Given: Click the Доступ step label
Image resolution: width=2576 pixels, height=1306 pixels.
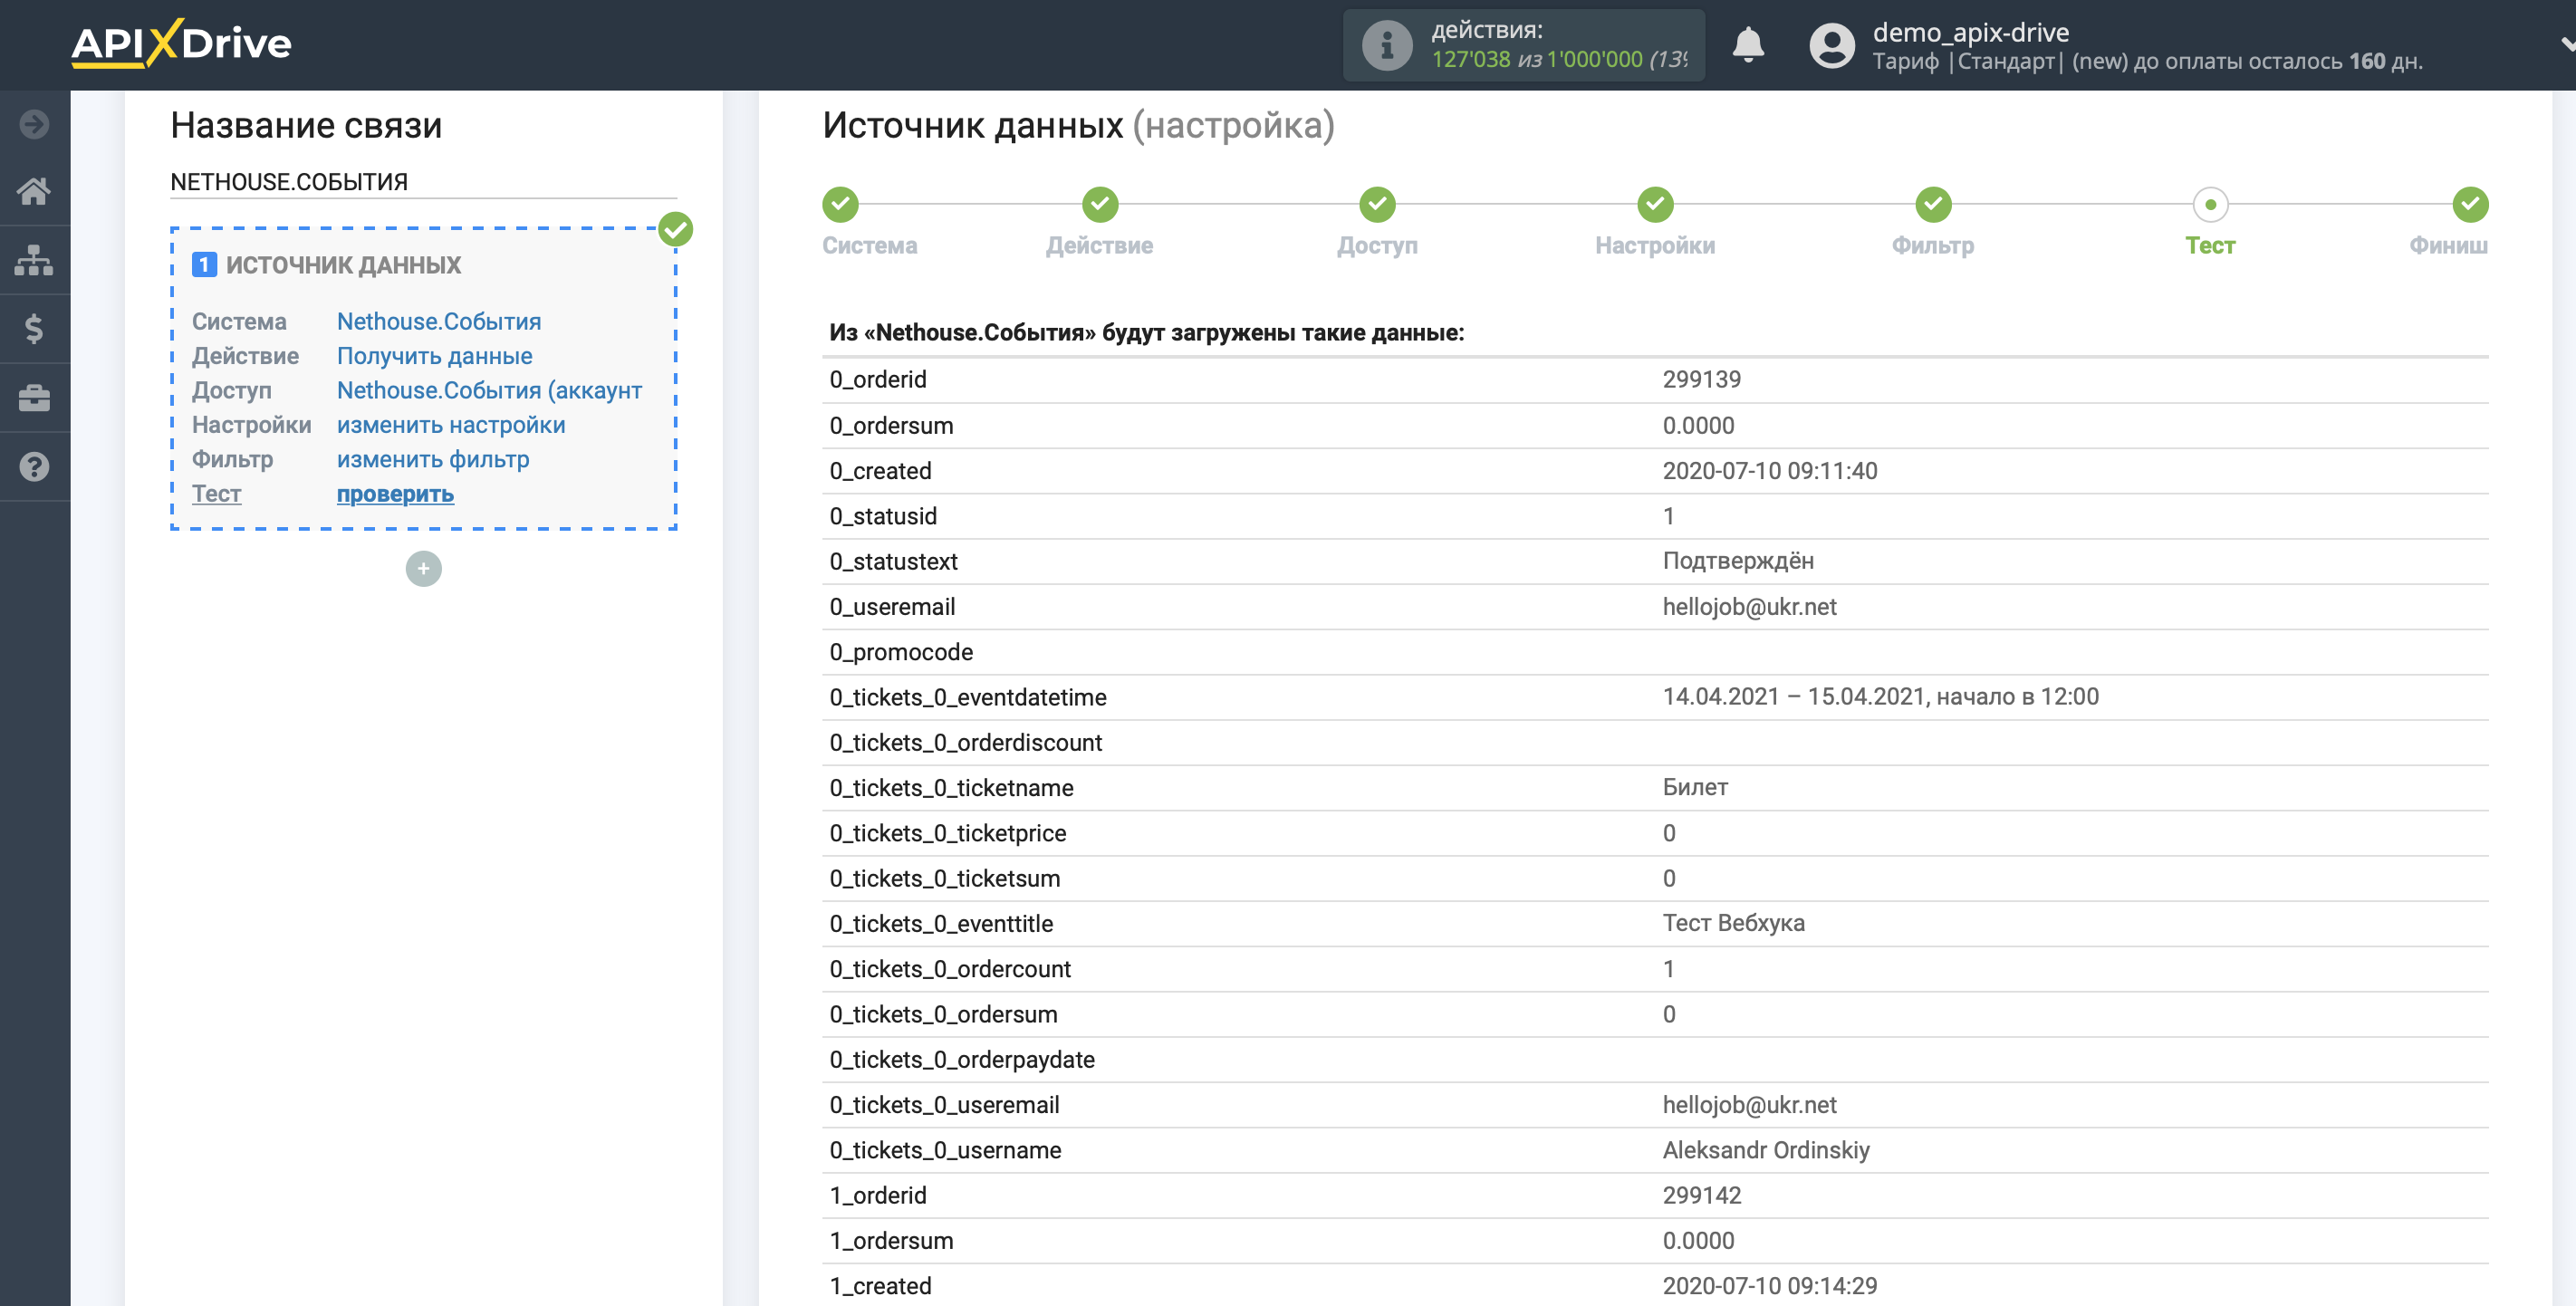Looking at the screenshot, I should point(1377,246).
